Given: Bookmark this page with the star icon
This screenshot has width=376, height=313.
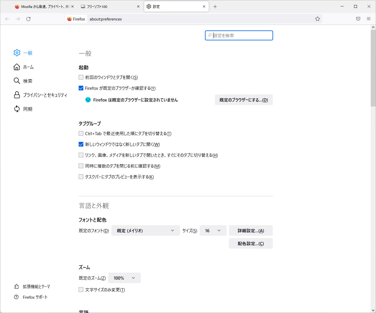Looking at the screenshot, I should click(318, 19).
